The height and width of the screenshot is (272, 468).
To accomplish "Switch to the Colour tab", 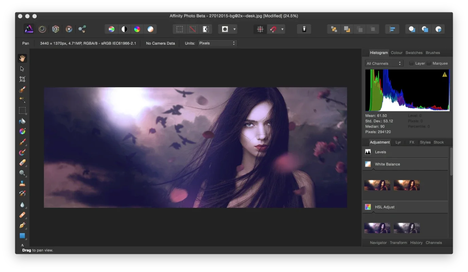I will 397,53.
